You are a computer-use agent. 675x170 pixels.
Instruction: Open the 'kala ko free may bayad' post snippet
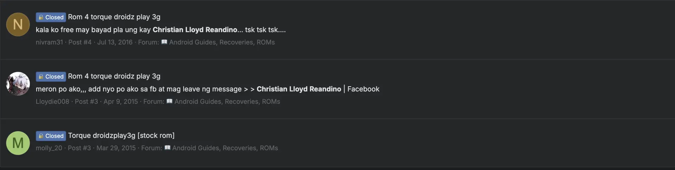tap(161, 30)
